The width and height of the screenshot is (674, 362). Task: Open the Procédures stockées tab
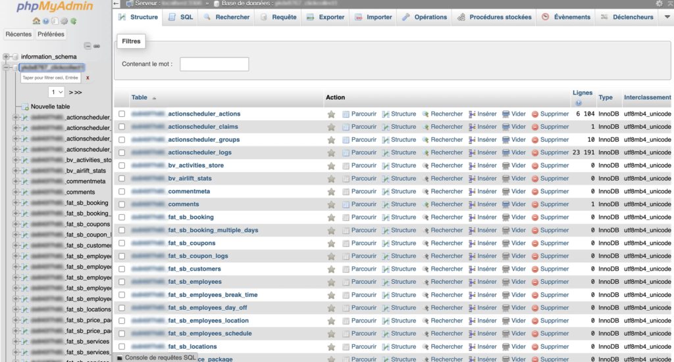494,17
